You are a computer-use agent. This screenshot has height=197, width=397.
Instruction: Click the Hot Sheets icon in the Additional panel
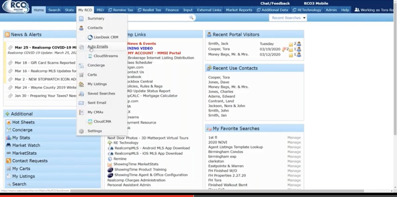tap(9, 122)
